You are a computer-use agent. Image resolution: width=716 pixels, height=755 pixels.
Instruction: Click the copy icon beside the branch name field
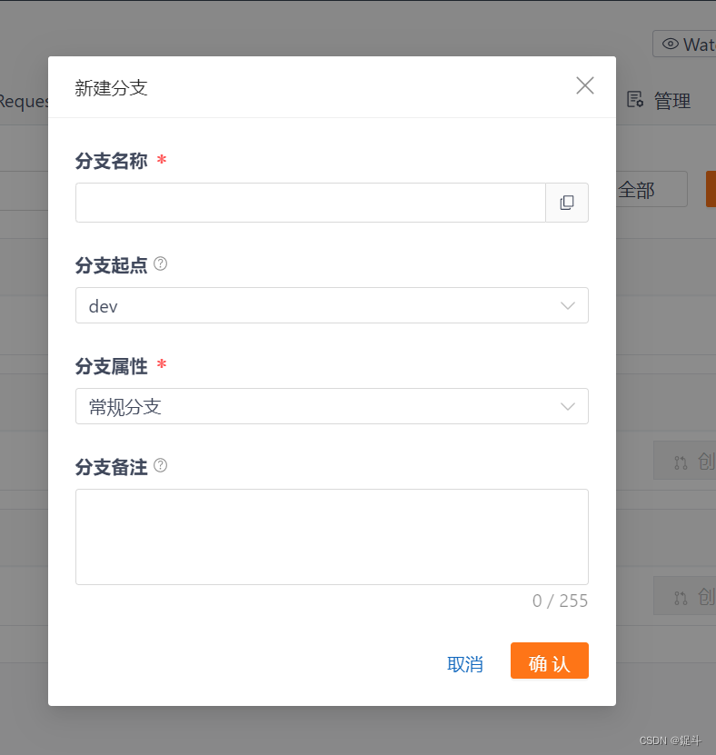point(567,202)
